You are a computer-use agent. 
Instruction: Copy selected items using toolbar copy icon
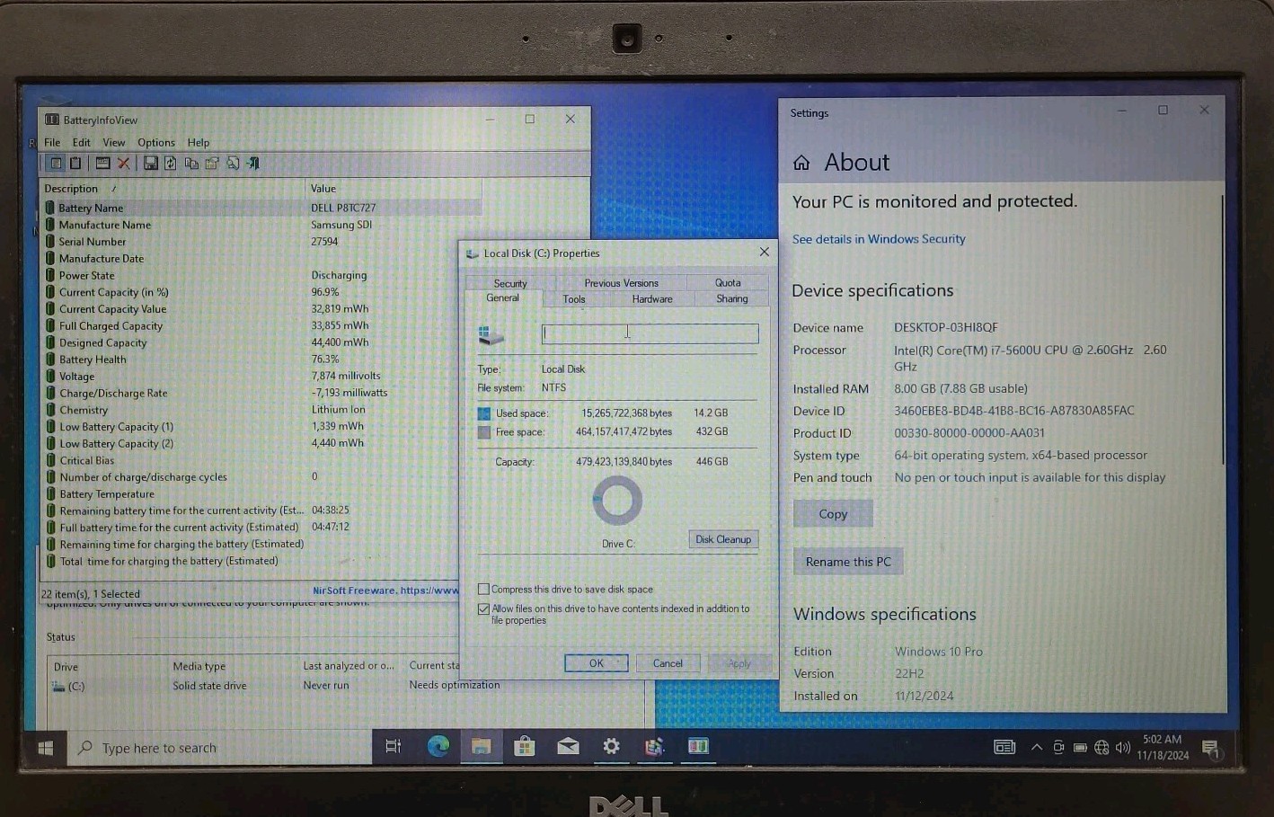click(191, 164)
